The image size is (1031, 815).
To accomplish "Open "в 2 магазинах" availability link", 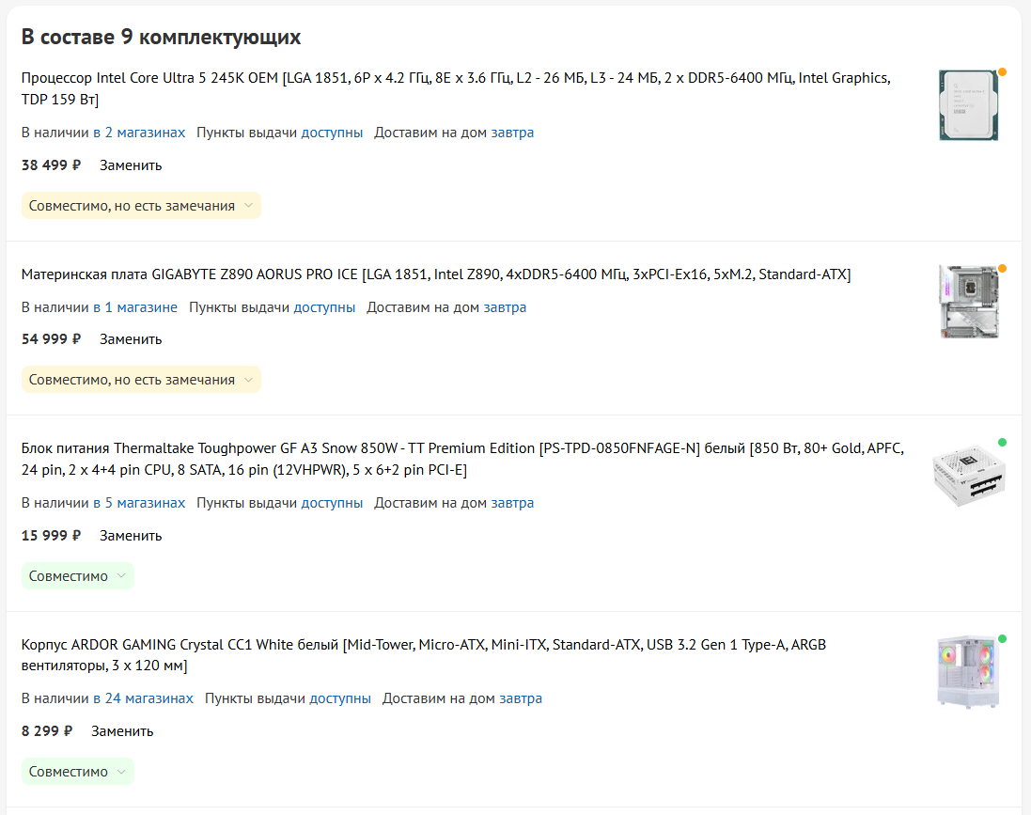I will pos(139,133).
